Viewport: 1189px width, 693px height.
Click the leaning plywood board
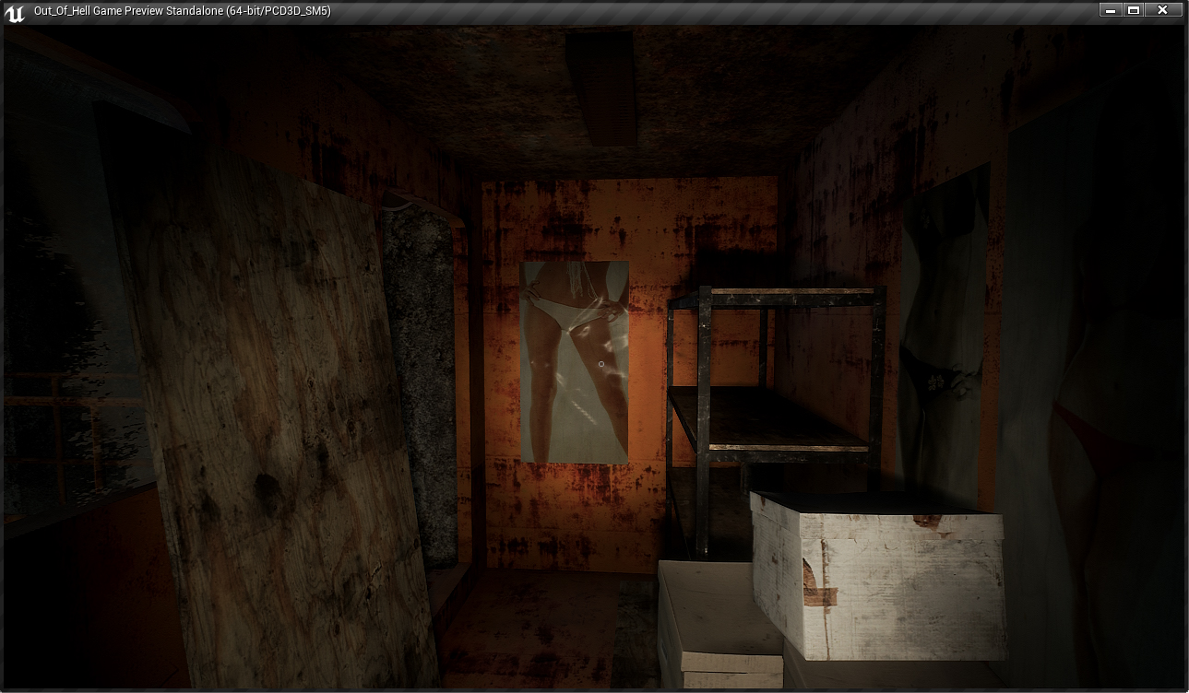277,415
